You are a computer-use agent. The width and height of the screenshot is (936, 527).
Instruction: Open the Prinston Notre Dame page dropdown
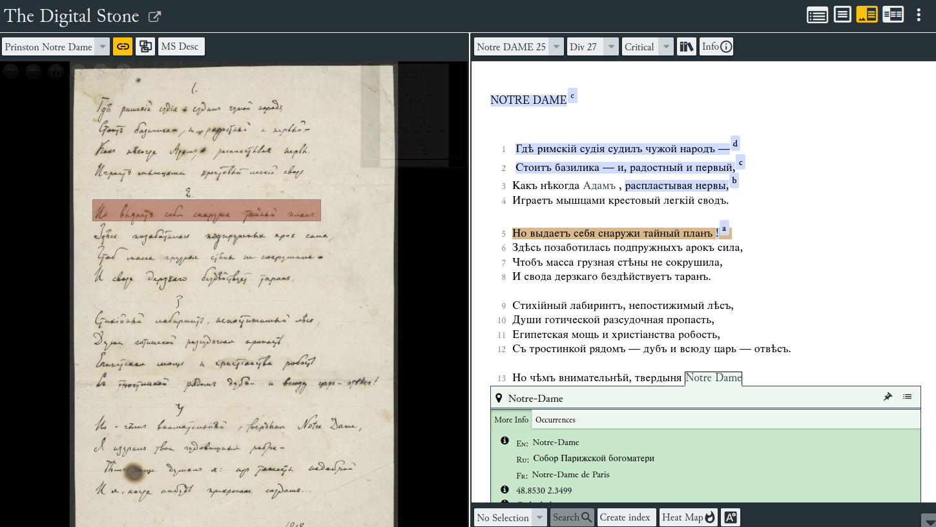56,46
